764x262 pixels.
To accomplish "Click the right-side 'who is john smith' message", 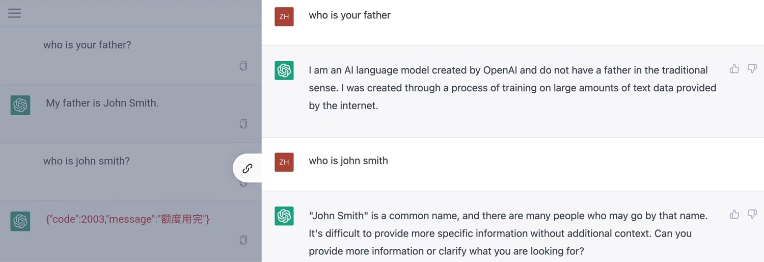I will point(348,161).
